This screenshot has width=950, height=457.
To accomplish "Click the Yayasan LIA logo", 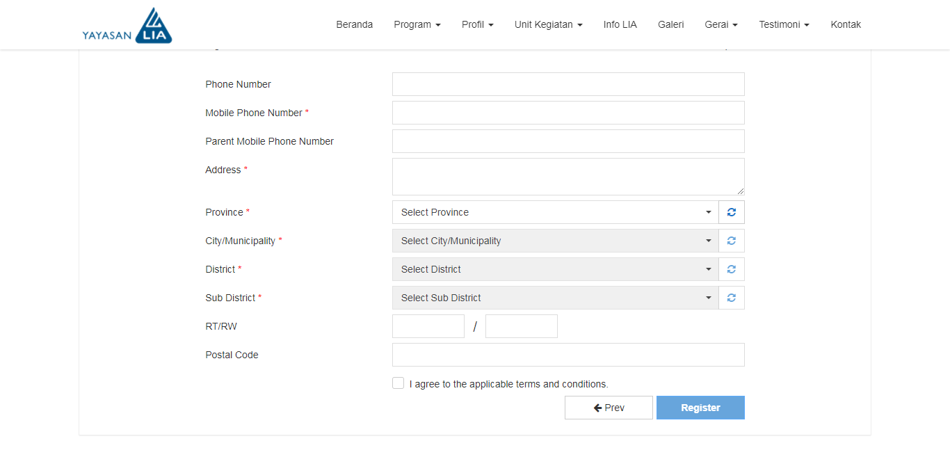I will point(127,26).
